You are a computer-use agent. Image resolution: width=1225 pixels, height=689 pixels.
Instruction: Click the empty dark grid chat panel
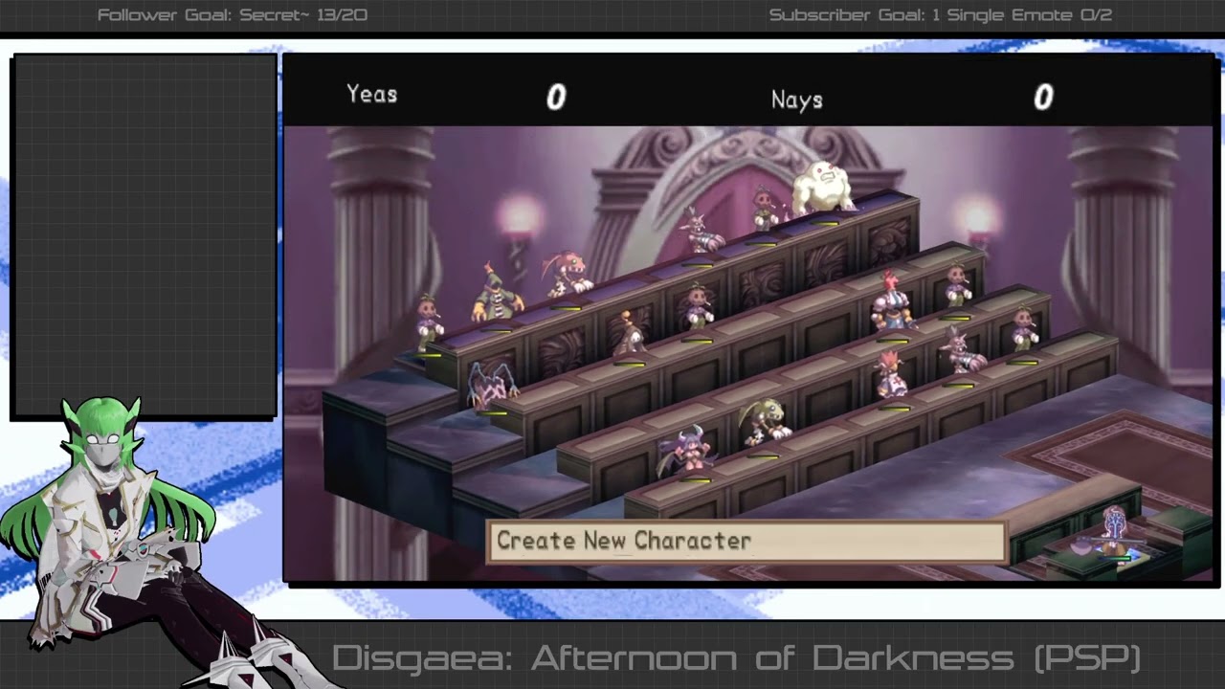point(145,236)
